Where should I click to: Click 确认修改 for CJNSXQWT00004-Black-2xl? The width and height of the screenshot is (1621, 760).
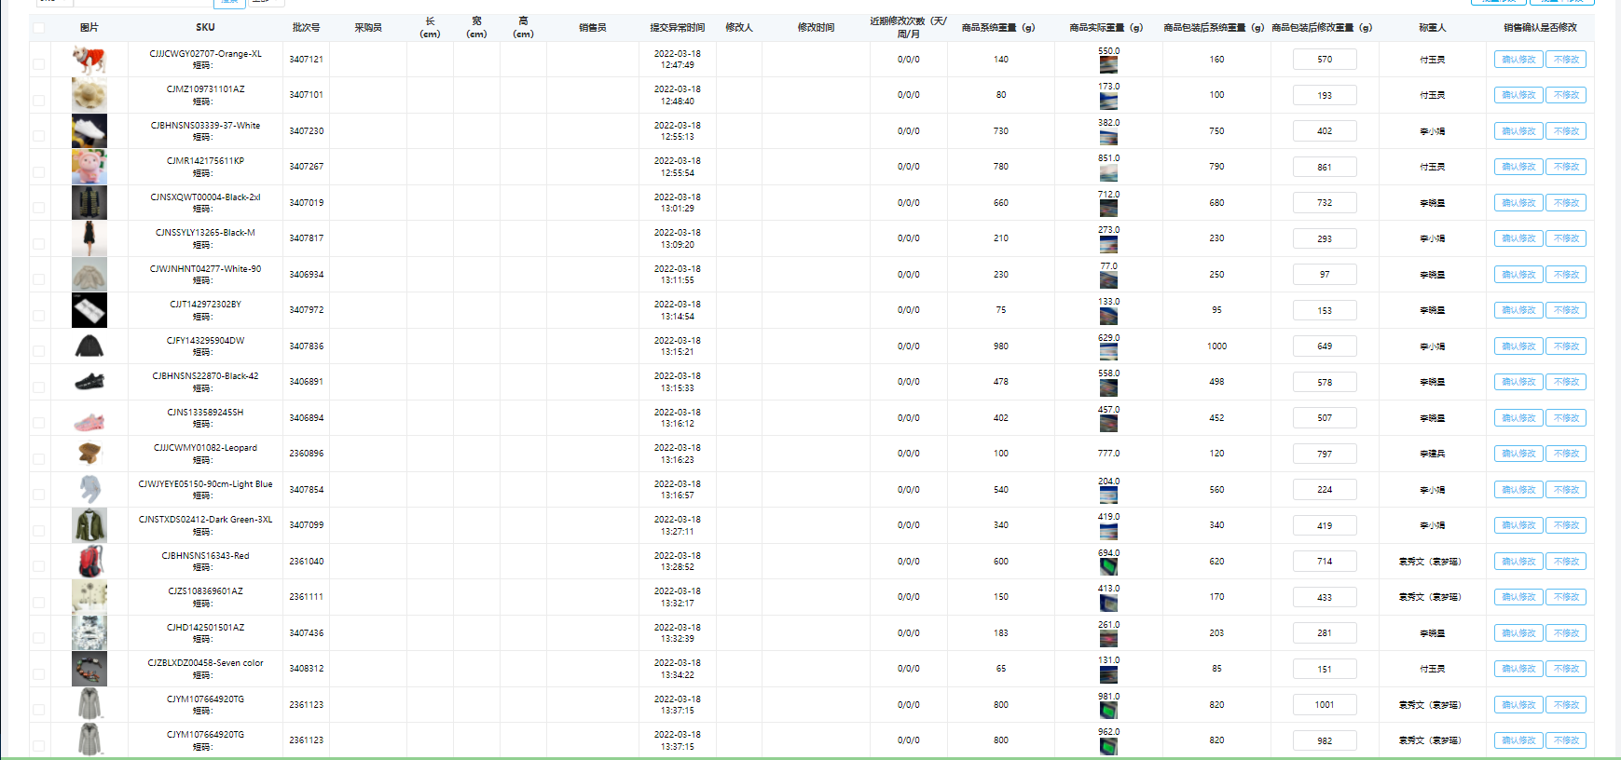click(x=1518, y=203)
